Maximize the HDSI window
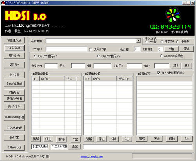Image resolution: width=196 pixels, height=161 pixels. [x=188, y=3]
